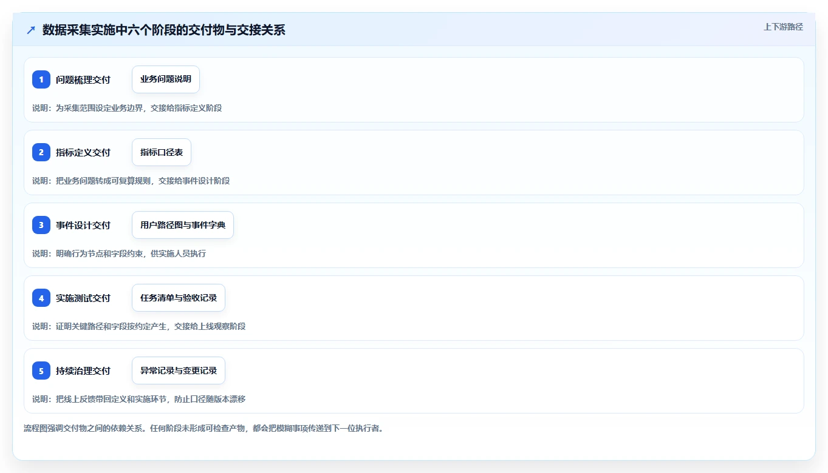Open the 用户路径图与事件字典 chip
Image resolution: width=828 pixels, height=473 pixels.
[x=183, y=225]
